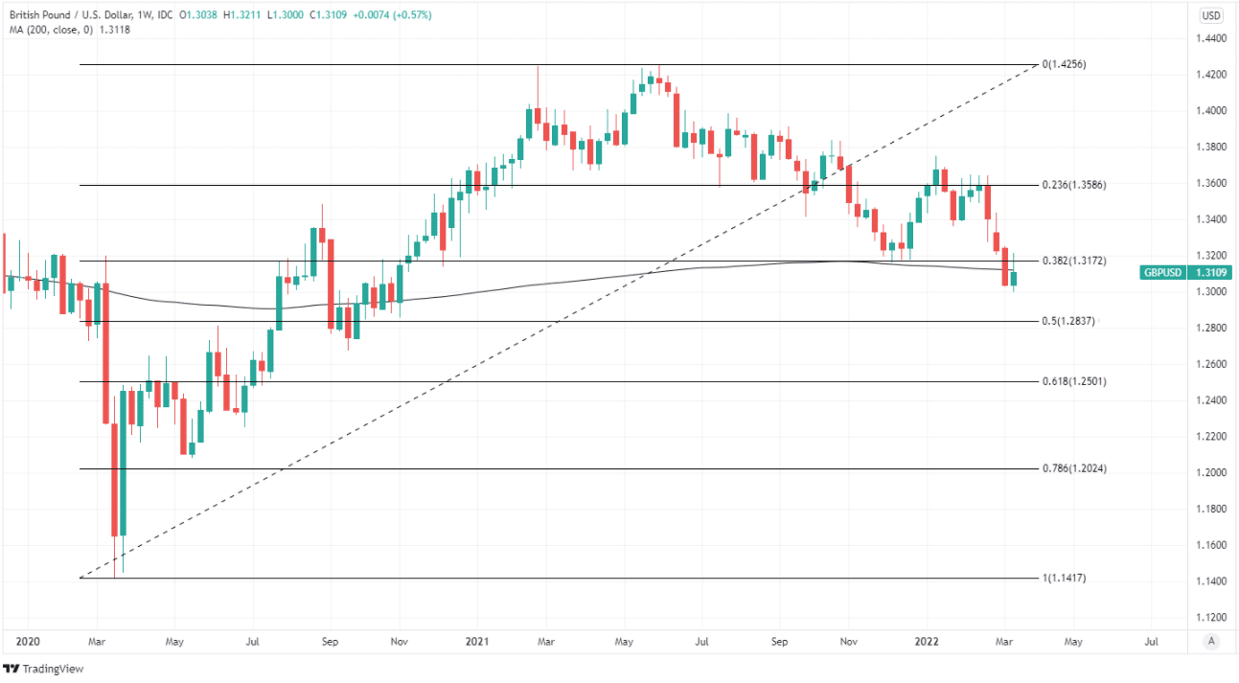Select the 0.618(1.2501) Fibonacci label
Viewport: 1239px width, 683px height.
(x=1073, y=381)
